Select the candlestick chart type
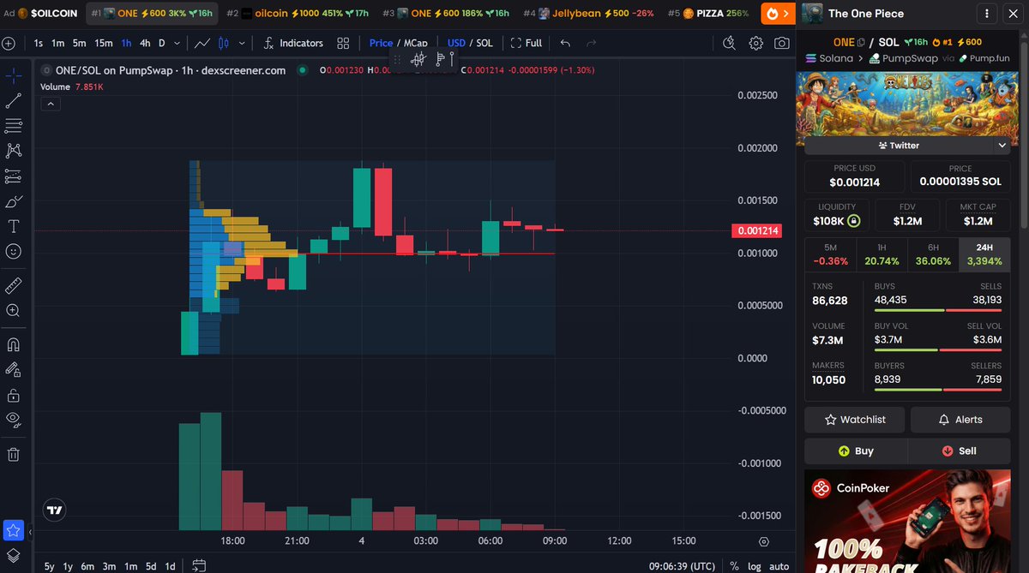 [225, 43]
